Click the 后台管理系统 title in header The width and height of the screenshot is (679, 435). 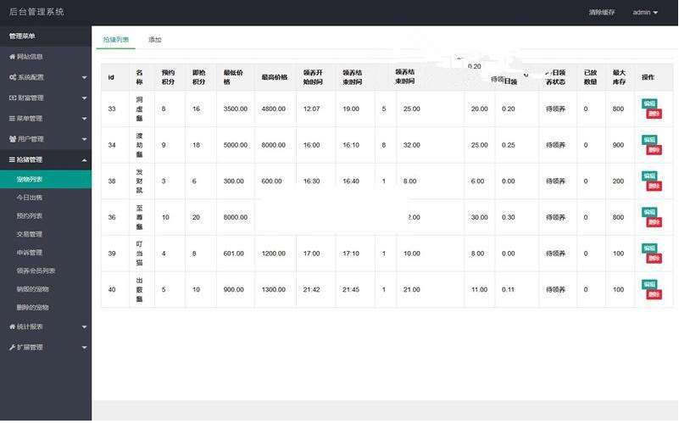(36, 12)
